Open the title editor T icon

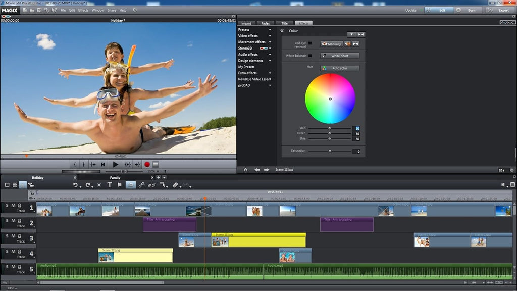tap(110, 185)
